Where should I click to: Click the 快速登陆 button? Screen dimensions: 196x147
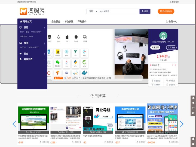click(155, 47)
